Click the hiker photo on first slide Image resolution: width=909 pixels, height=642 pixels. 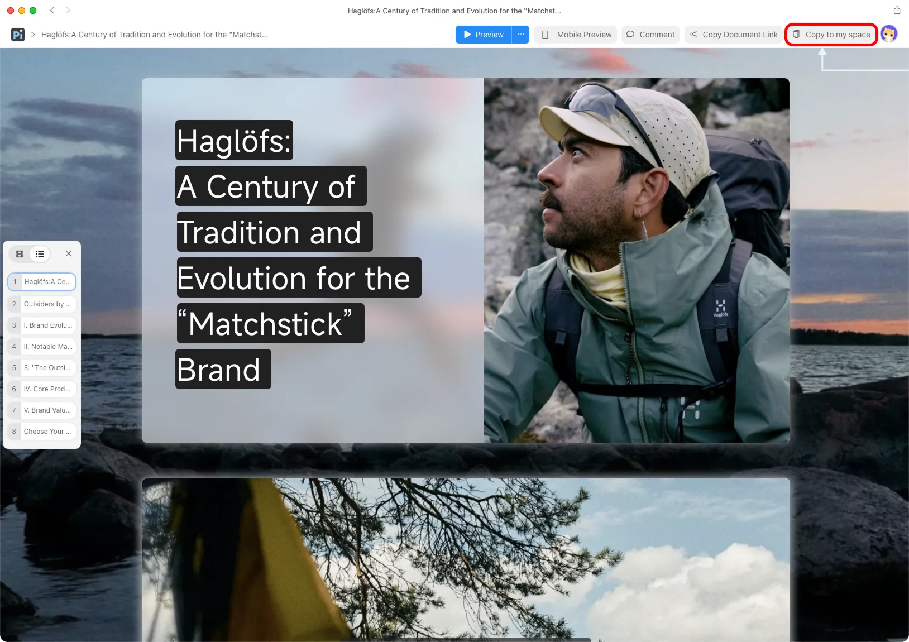(x=637, y=260)
